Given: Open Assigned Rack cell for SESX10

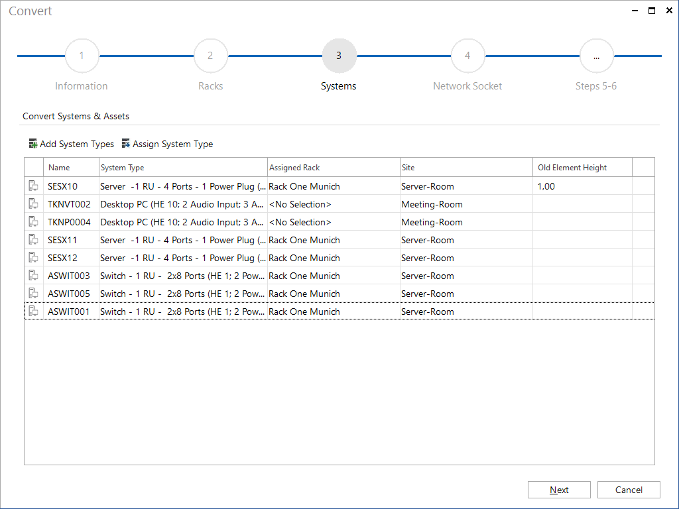Looking at the screenshot, I should (334, 186).
